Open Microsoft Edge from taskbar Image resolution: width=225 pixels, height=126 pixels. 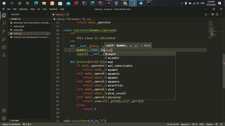(x=36, y=3)
